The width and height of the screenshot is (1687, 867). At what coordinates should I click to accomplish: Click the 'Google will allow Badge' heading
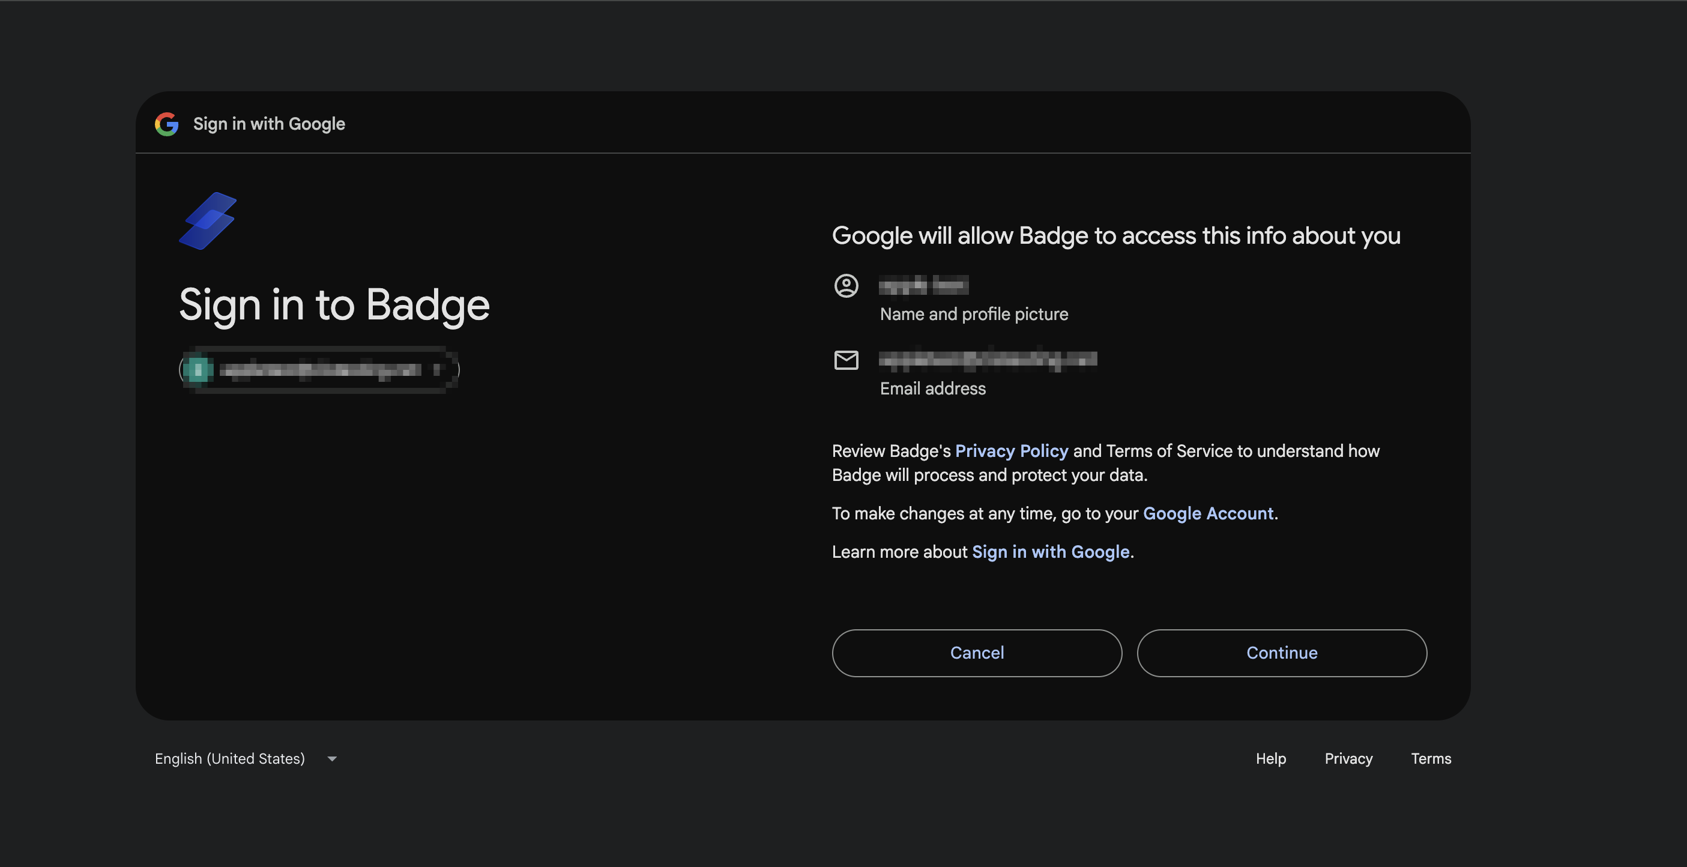(x=1116, y=236)
